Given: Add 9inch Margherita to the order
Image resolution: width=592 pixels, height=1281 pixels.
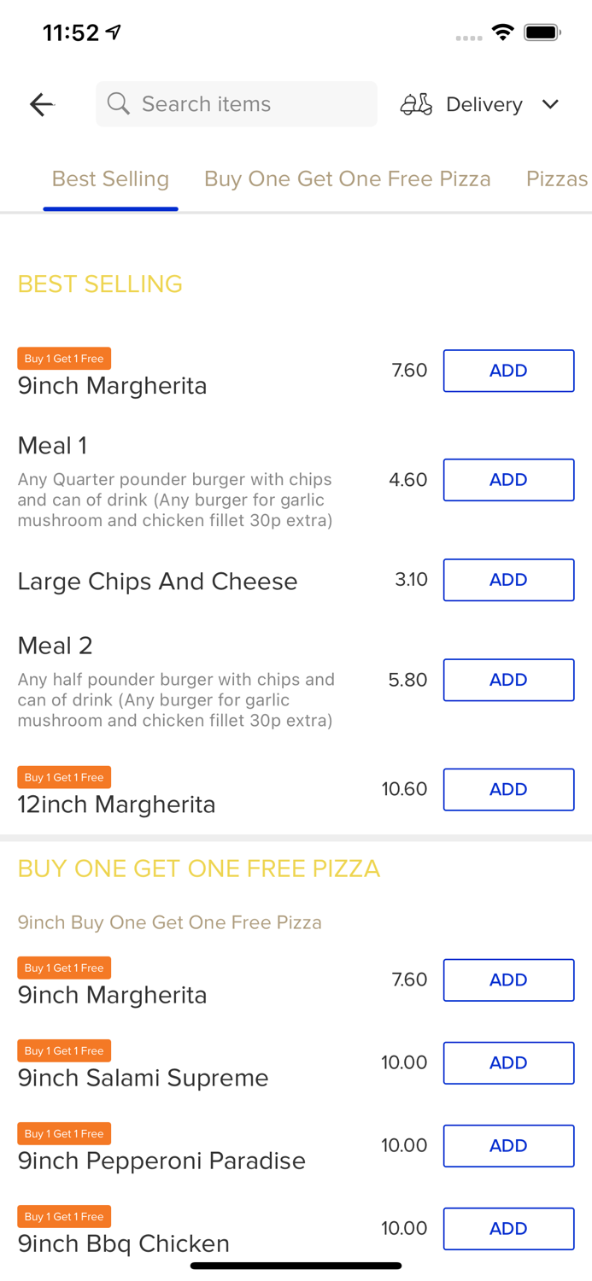Looking at the screenshot, I should pos(508,371).
